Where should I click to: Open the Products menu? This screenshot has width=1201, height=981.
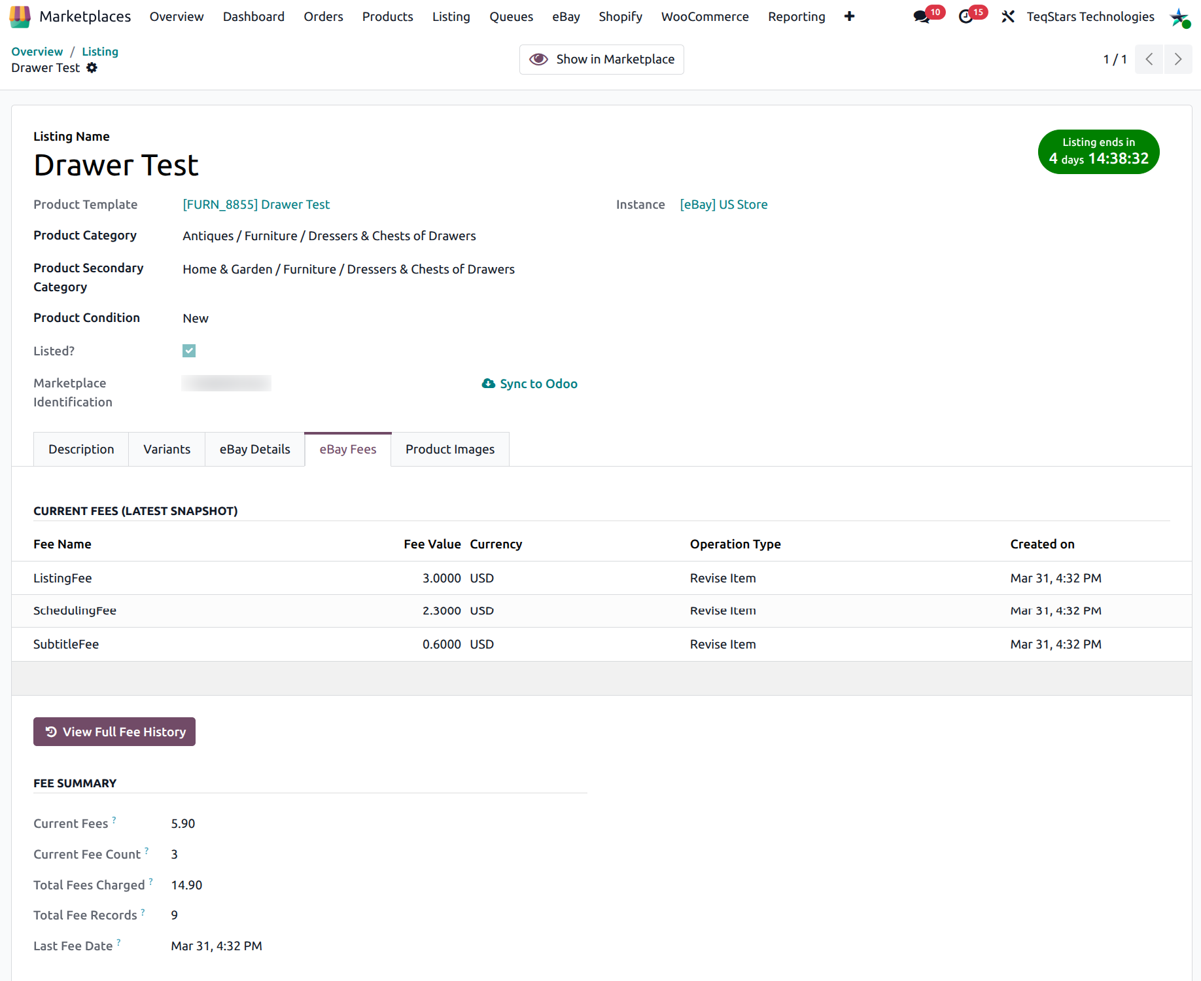(388, 16)
